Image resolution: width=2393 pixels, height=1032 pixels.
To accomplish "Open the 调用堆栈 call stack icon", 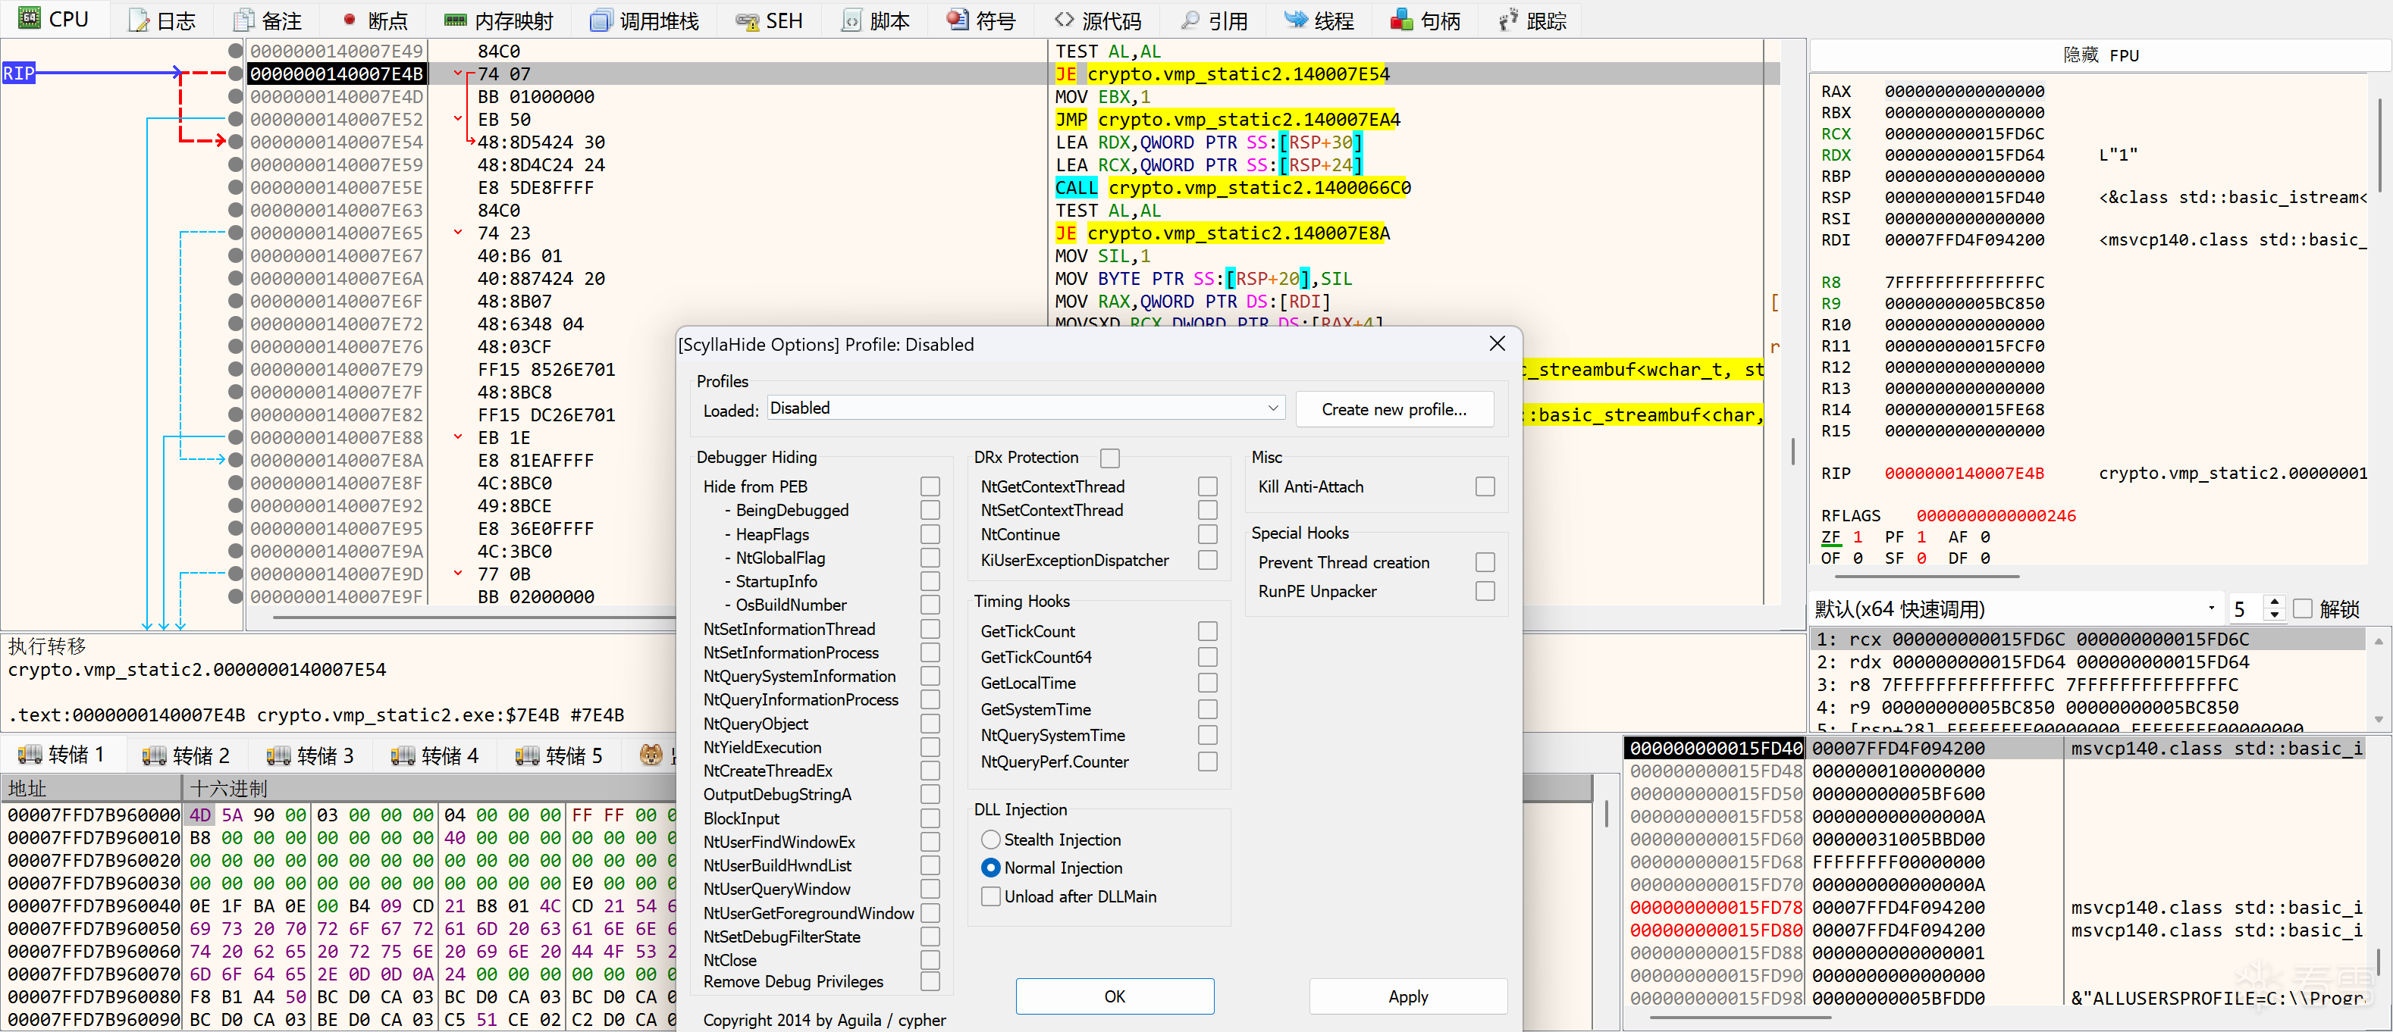I will [x=601, y=20].
